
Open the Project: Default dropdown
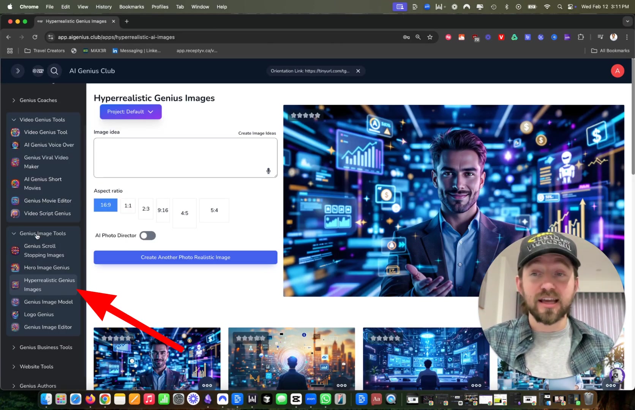coord(131,112)
